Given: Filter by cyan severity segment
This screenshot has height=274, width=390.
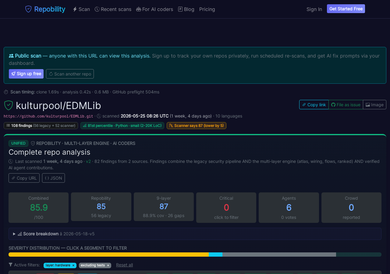Looking at the screenshot, I should click(x=215, y=255).
